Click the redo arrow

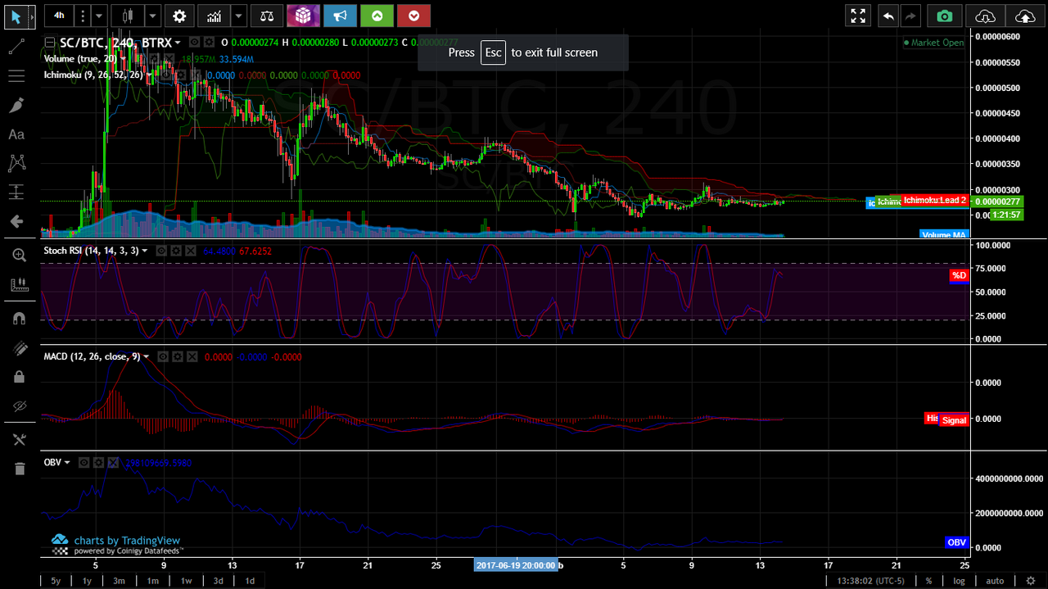click(x=910, y=16)
